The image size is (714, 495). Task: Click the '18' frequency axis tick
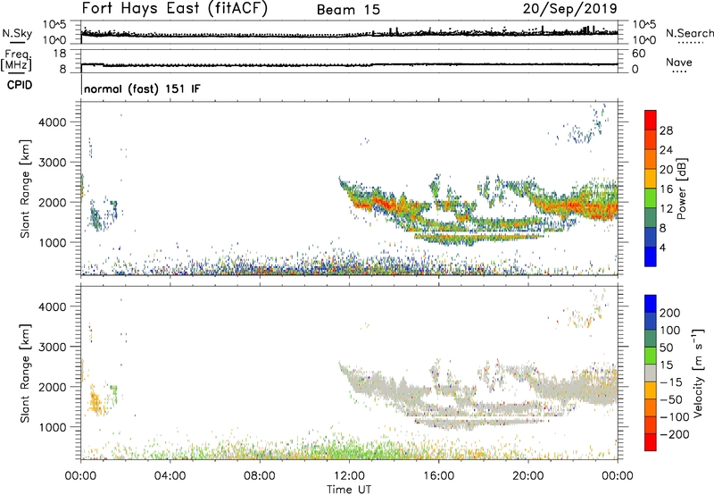coord(60,54)
